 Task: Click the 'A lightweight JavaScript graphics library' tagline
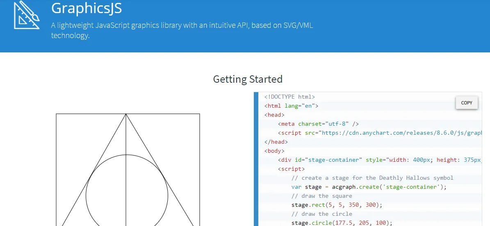tap(182, 30)
